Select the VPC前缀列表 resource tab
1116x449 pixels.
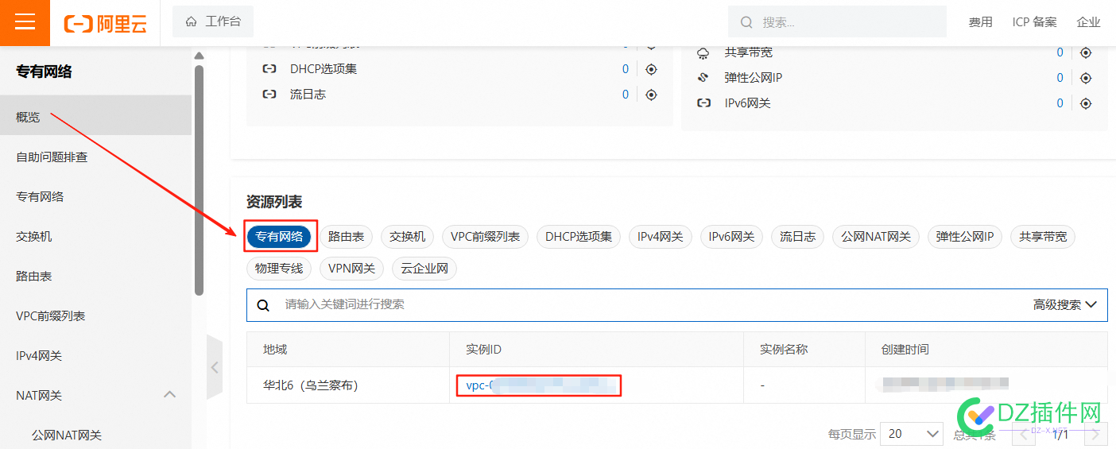coord(485,237)
